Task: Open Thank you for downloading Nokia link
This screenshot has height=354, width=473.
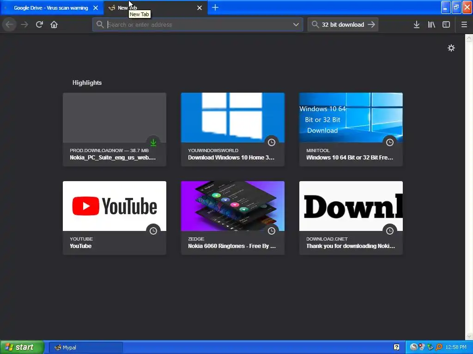Action: tap(351, 246)
